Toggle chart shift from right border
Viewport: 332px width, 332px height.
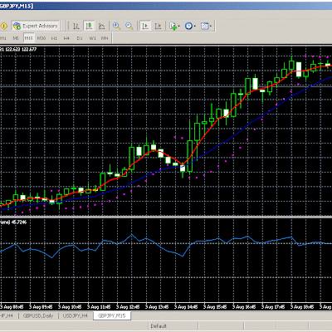pyautogui.click(x=158, y=26)
